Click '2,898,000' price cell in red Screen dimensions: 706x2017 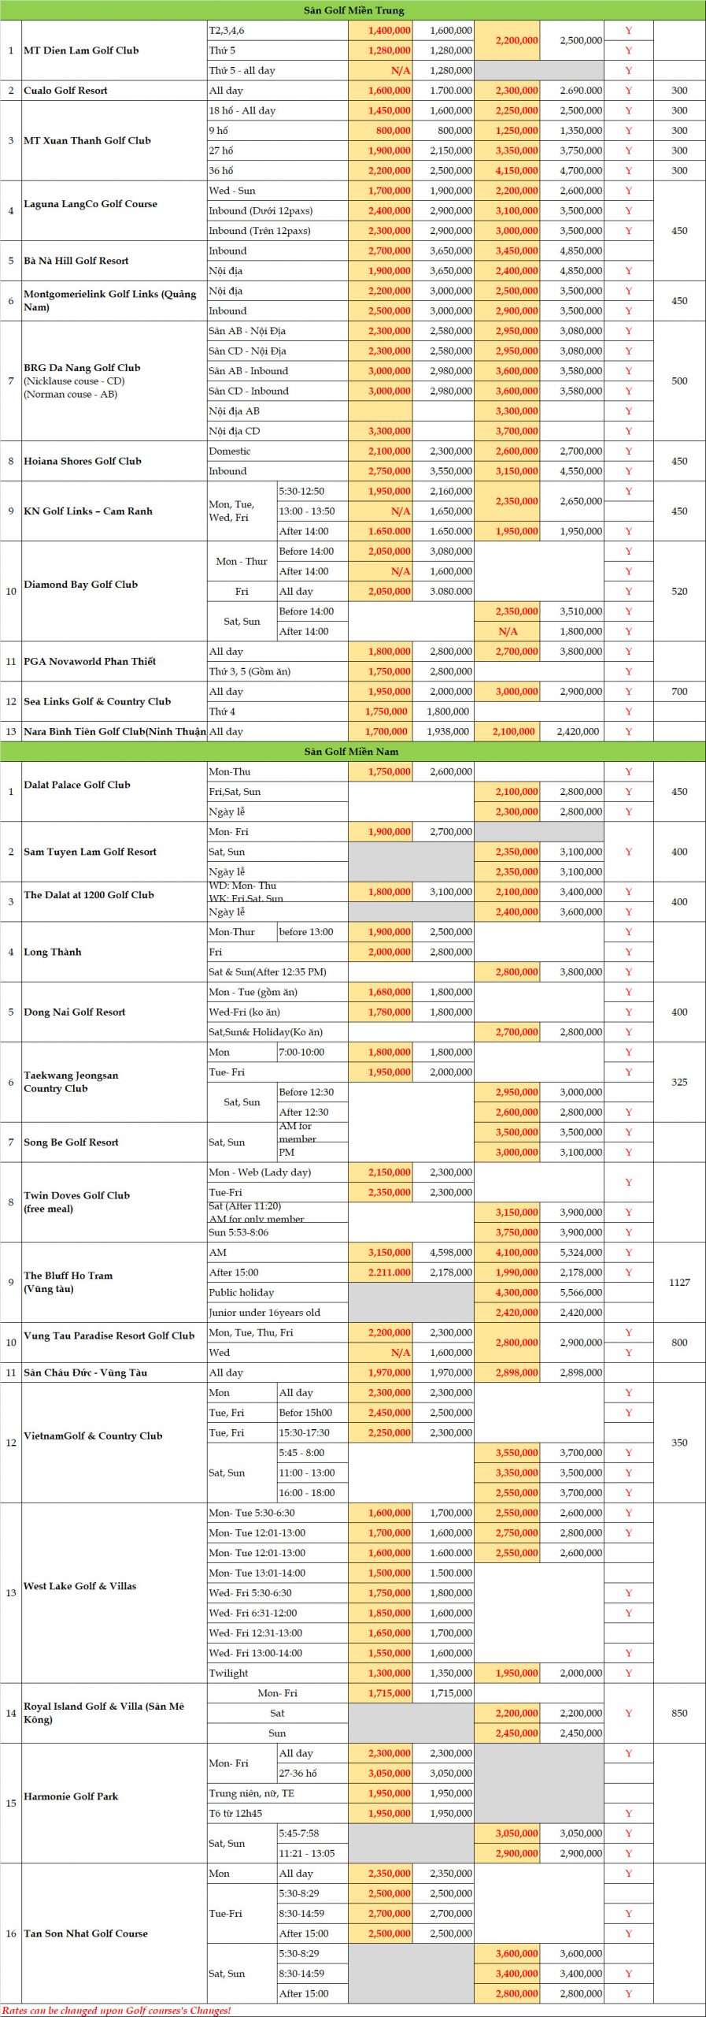(507, 1373)
